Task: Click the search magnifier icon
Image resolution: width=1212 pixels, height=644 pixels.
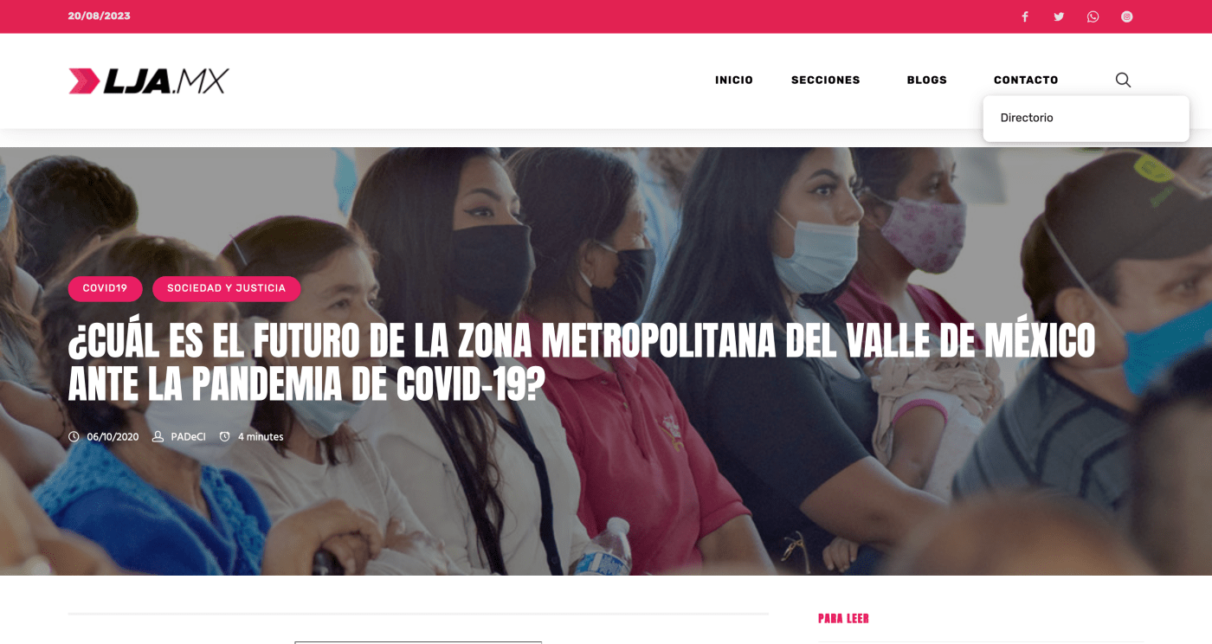Action: point(1123,80)
